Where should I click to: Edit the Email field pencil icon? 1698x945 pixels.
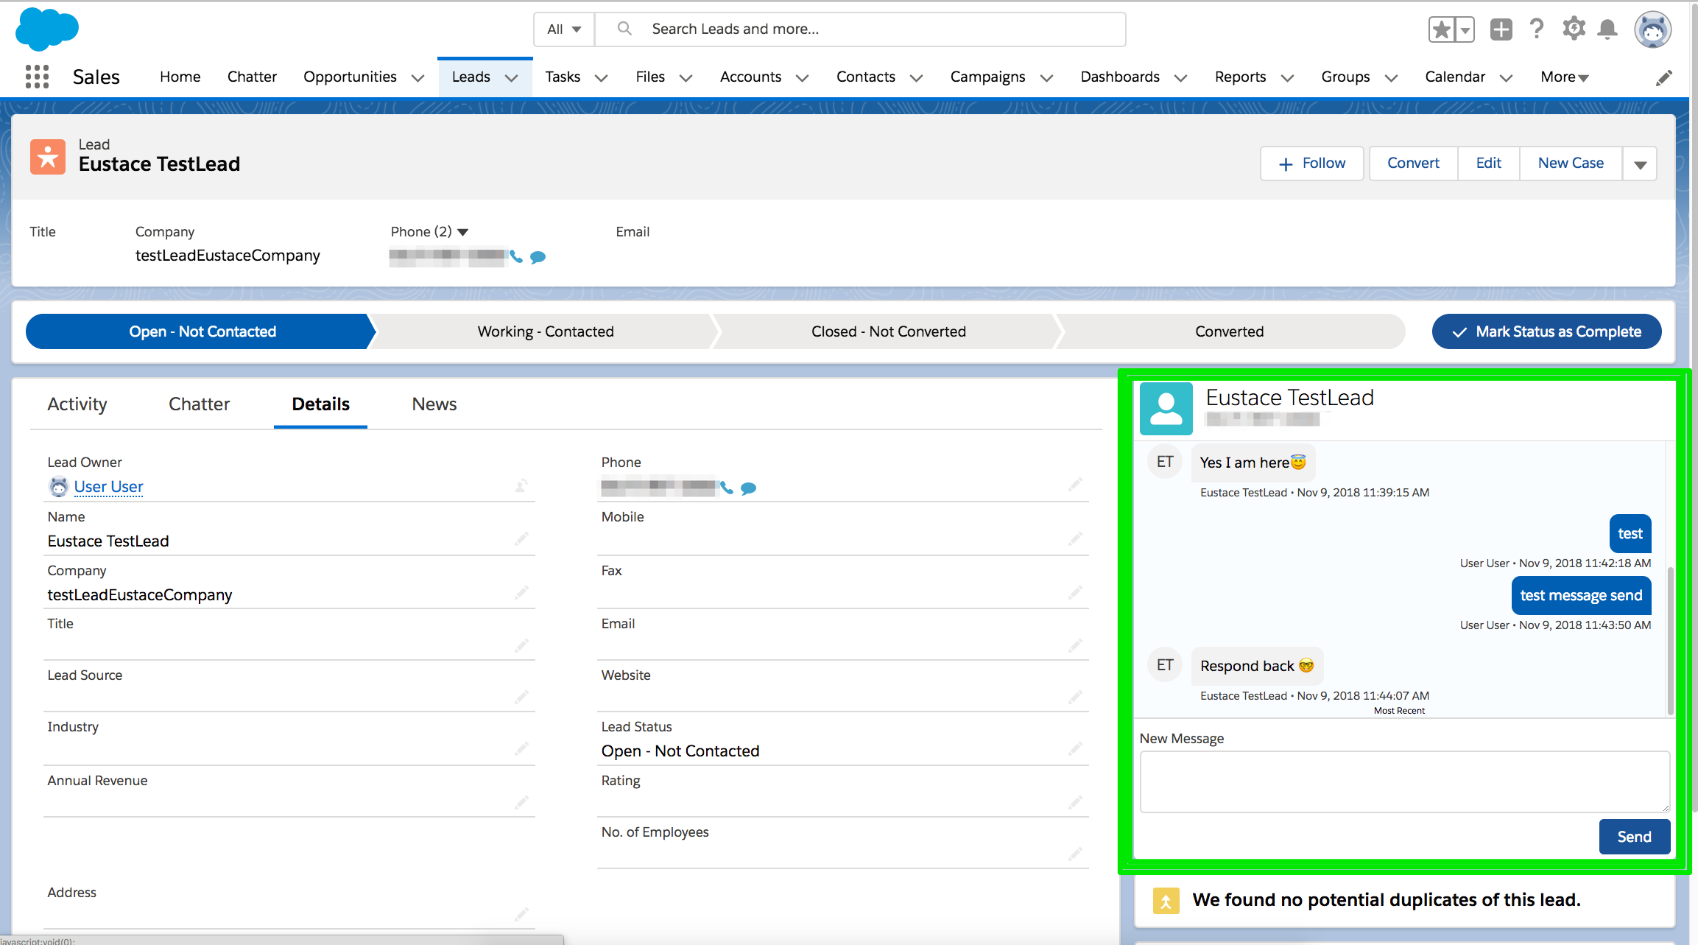point(1075,645)
